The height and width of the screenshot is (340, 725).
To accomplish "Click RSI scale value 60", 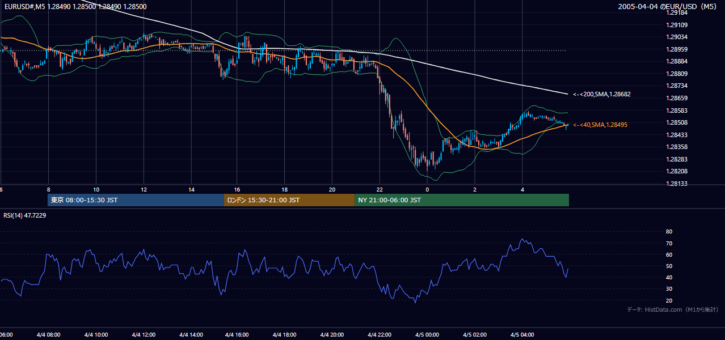I will pyautogui.click(x=669, y=254).
